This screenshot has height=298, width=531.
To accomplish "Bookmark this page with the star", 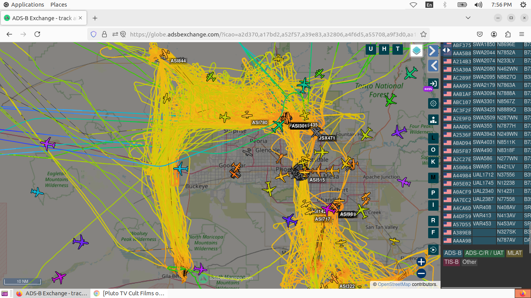I will point(423,34).
